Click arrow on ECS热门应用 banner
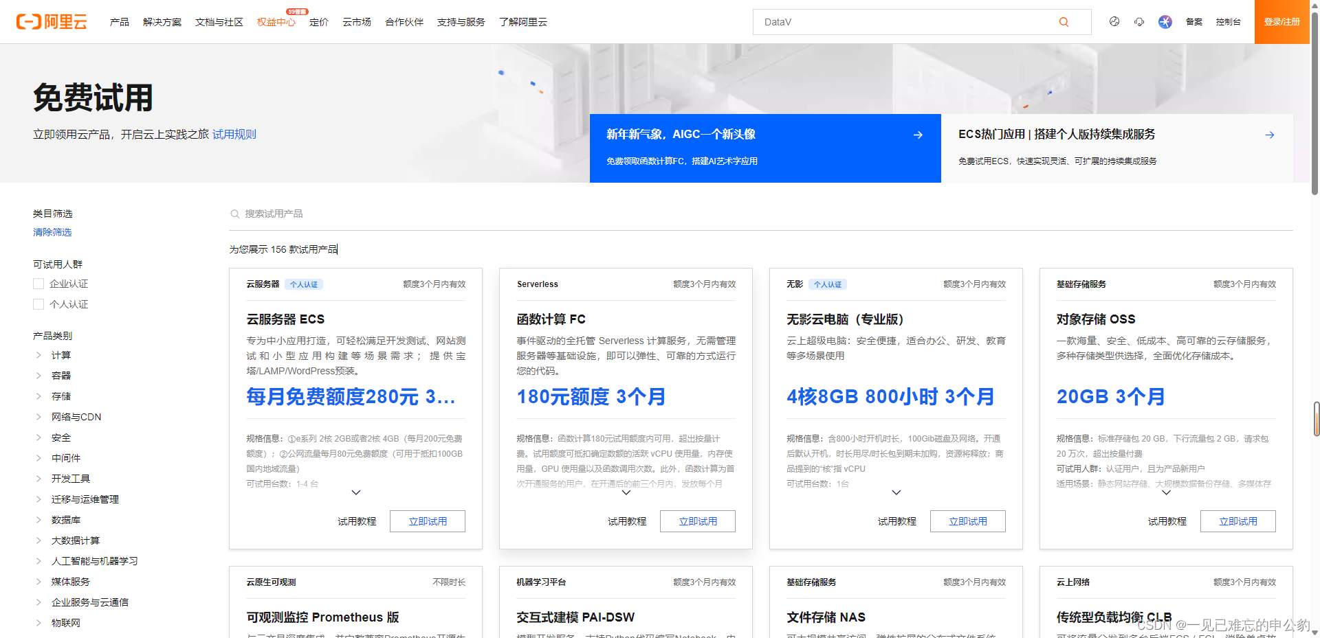 click(1270, 135)
